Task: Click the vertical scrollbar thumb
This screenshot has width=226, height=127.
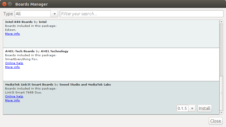Action: [221, 93]
